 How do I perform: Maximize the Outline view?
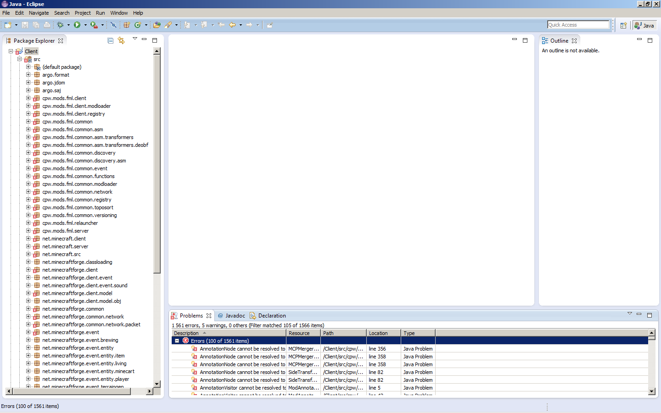[650, 40]
